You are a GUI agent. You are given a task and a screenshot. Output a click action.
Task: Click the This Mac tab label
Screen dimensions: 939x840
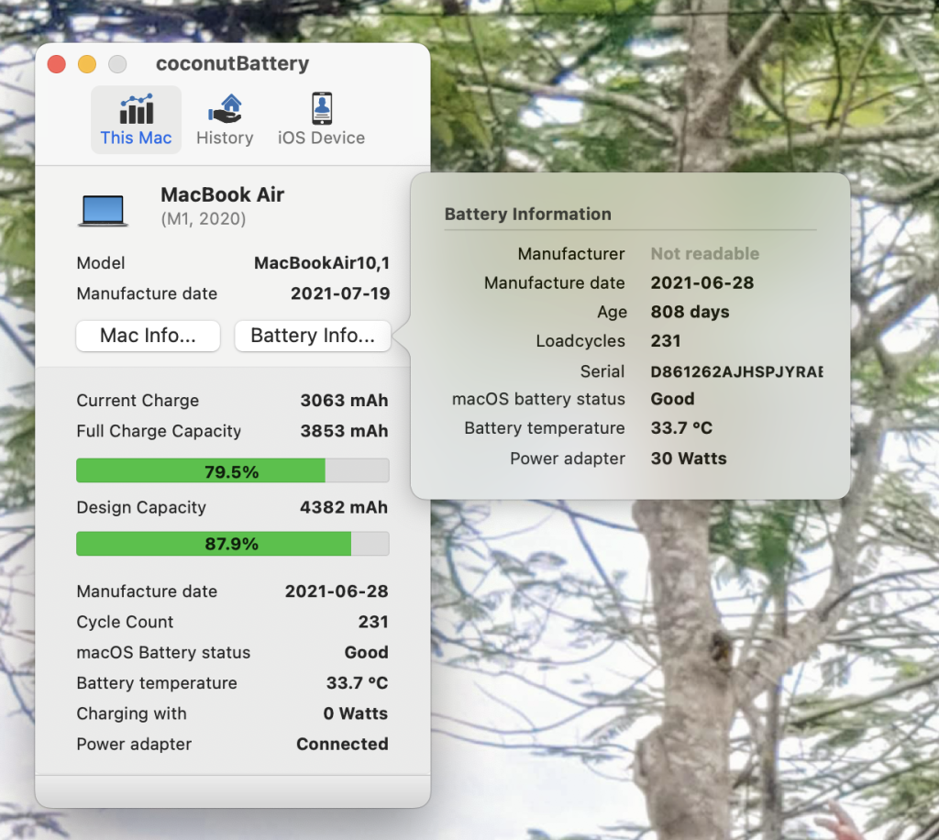click(136, 138)
